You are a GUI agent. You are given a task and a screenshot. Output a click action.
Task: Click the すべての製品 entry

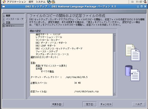[x=47, y=72]
